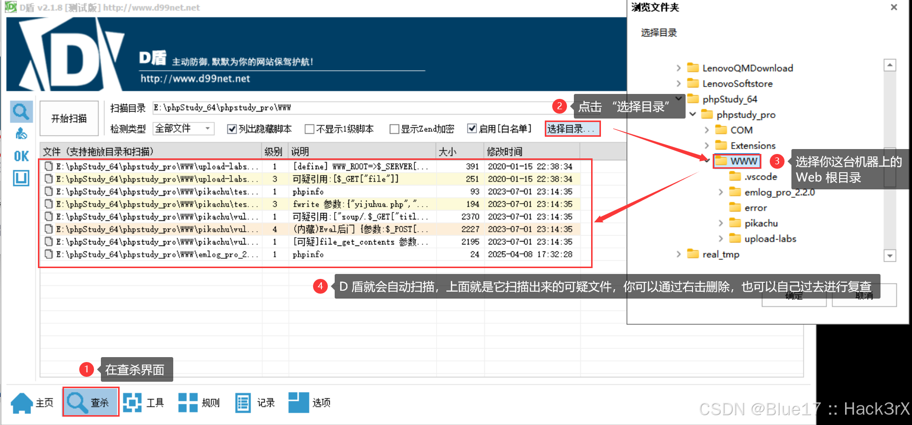Click the small person icon in left sidebar
Viewport: 912px width, 425px height.
[21, 133]
